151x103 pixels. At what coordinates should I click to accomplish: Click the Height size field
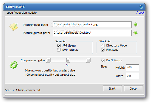pos(132,68)
